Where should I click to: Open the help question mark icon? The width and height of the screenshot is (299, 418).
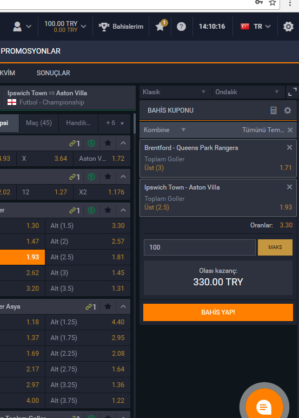[x=181, y=27]
